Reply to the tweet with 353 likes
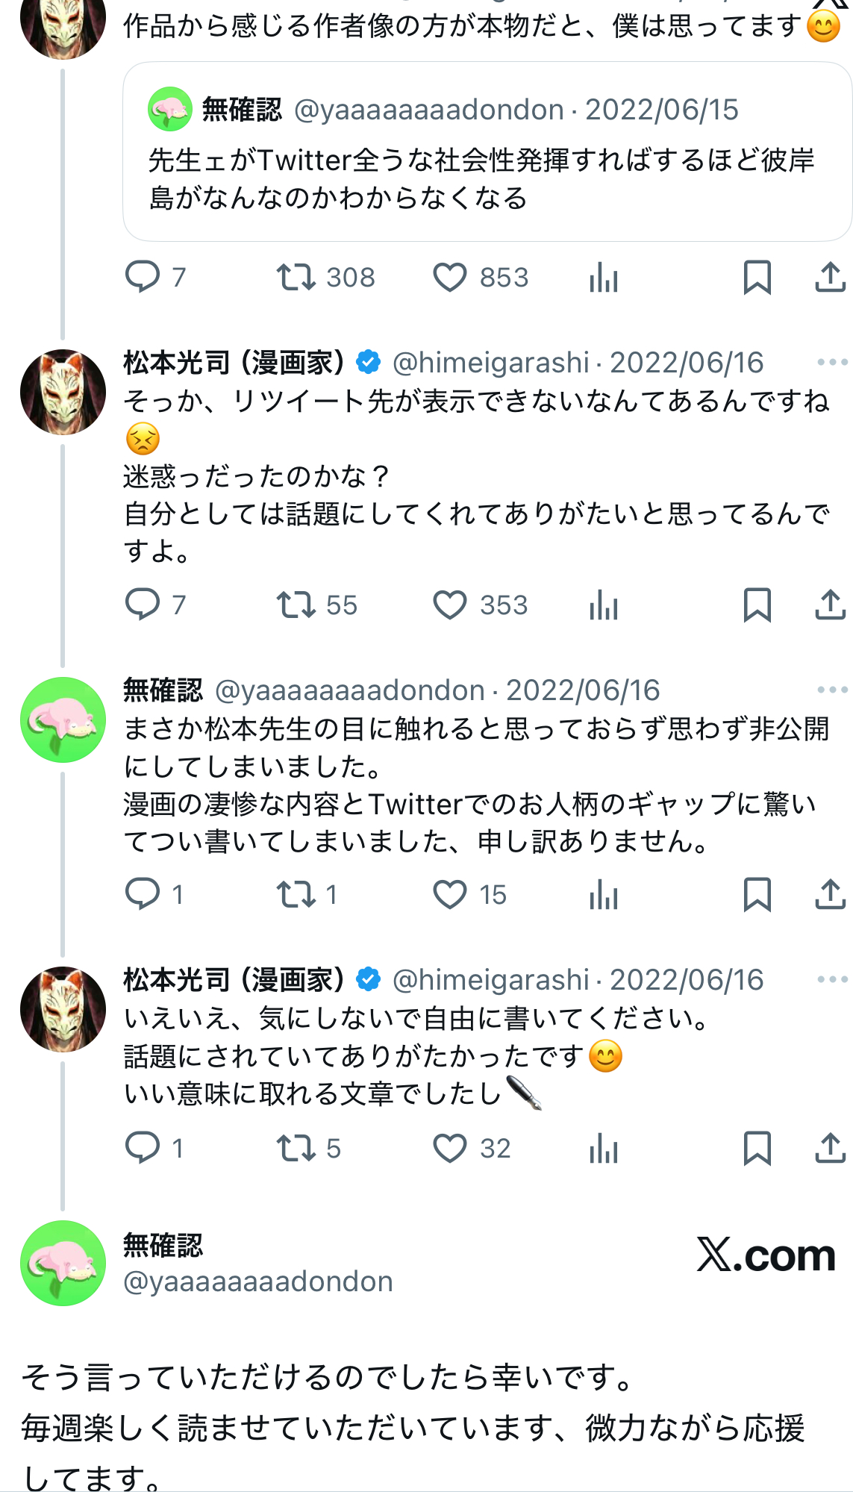853x1492 pixels. coord(143,605)
